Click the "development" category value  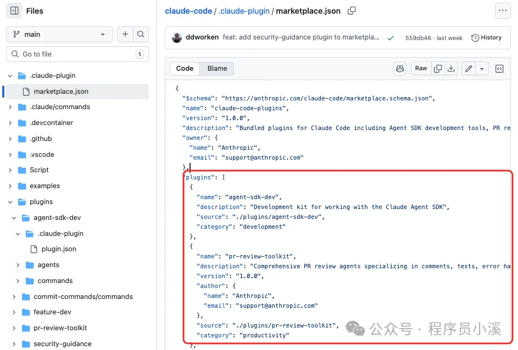click(x=263, y=227)
